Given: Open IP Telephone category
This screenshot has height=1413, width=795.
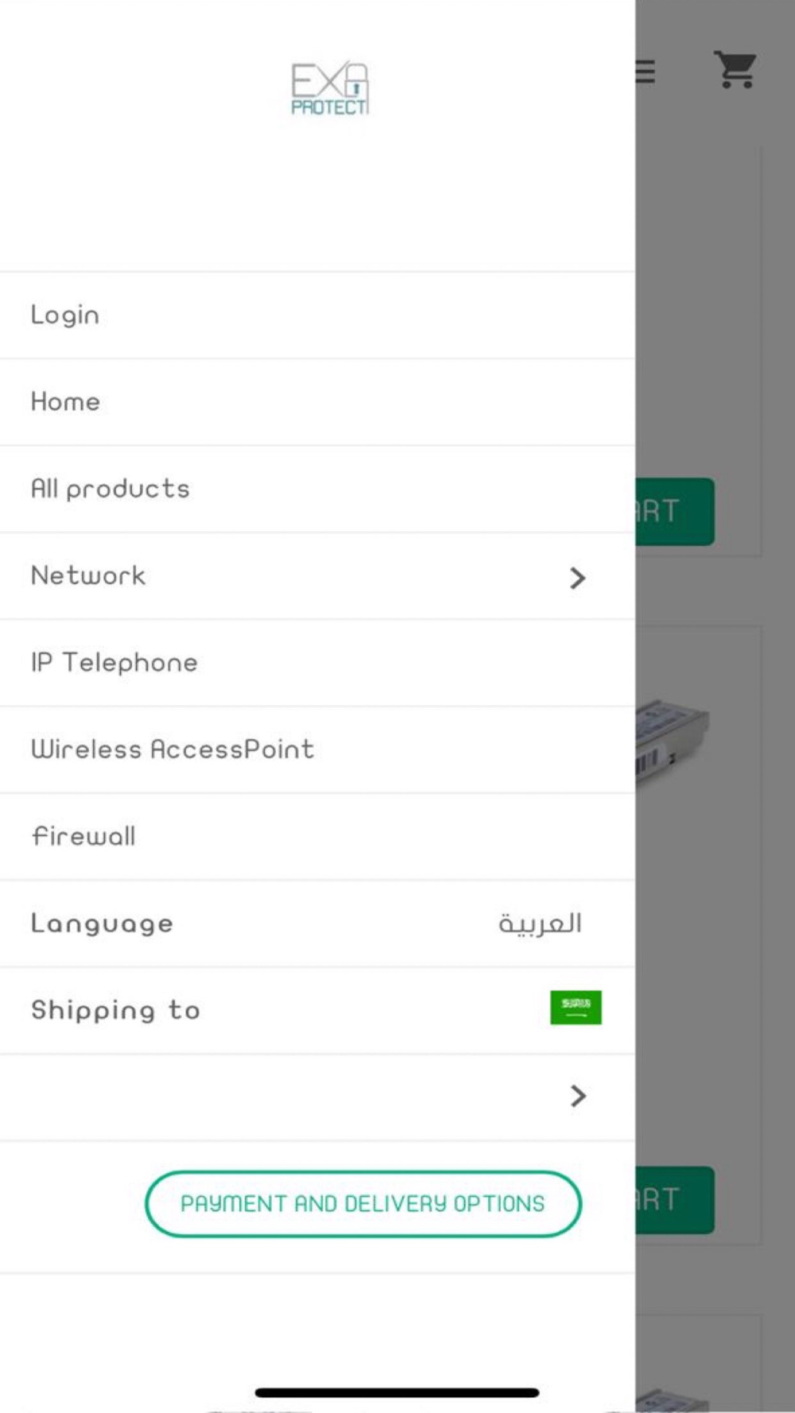Looking at the screenshot, I should pos(317,663).
